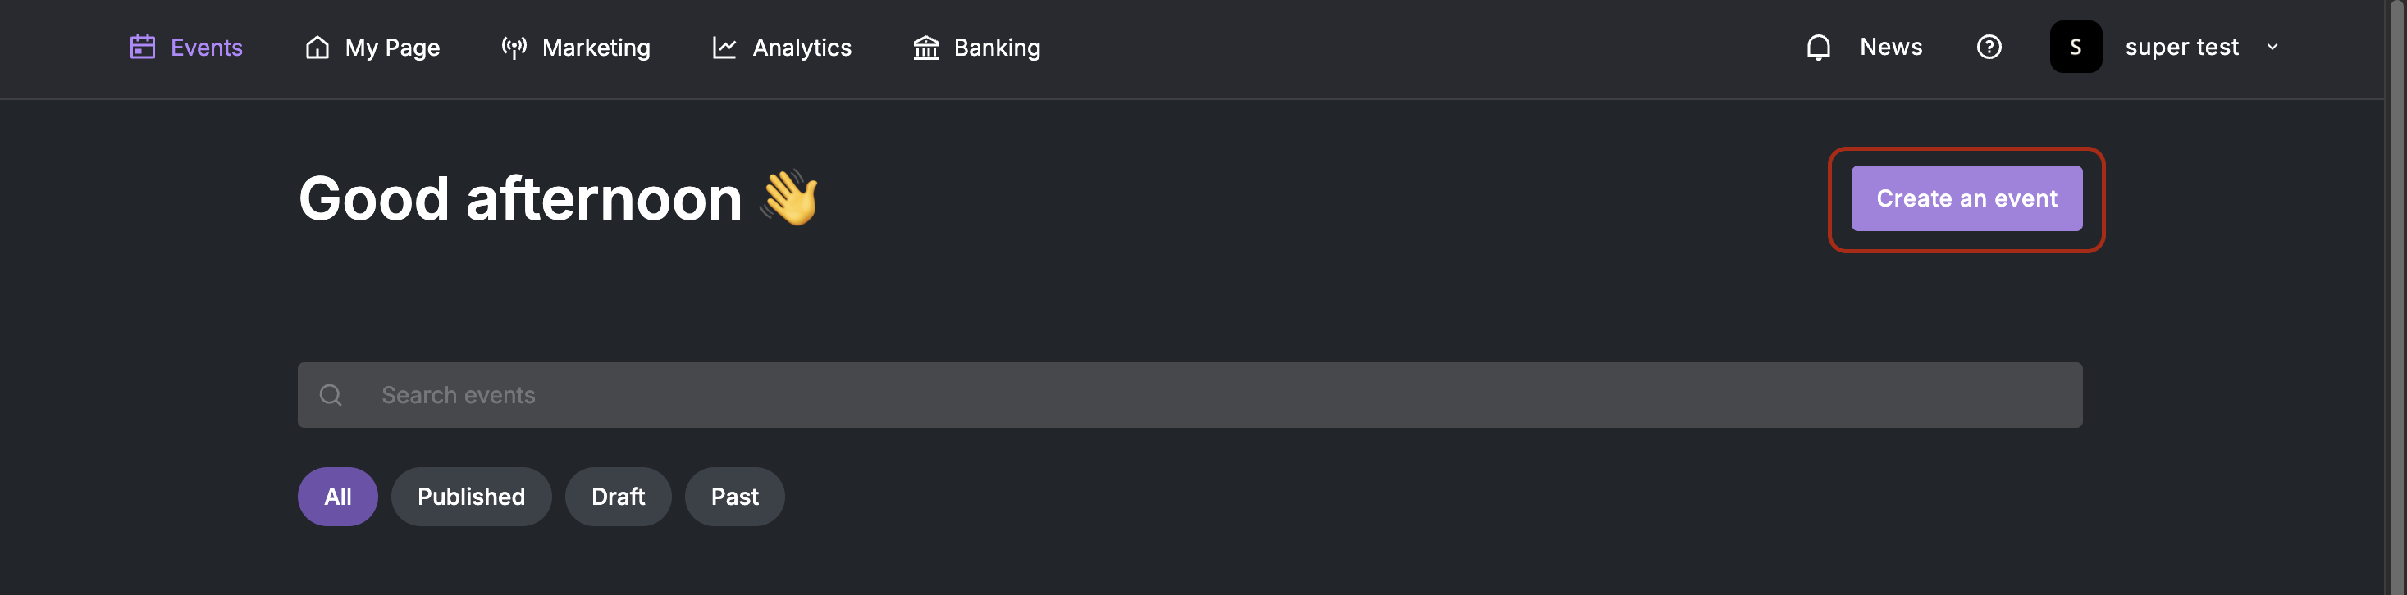Click the Marketing broadcast icon
Viewport: 2407px width, 595px height.
514,47
